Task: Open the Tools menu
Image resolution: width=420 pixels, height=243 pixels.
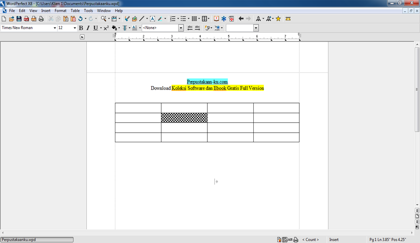Action: tap(88, 11)
